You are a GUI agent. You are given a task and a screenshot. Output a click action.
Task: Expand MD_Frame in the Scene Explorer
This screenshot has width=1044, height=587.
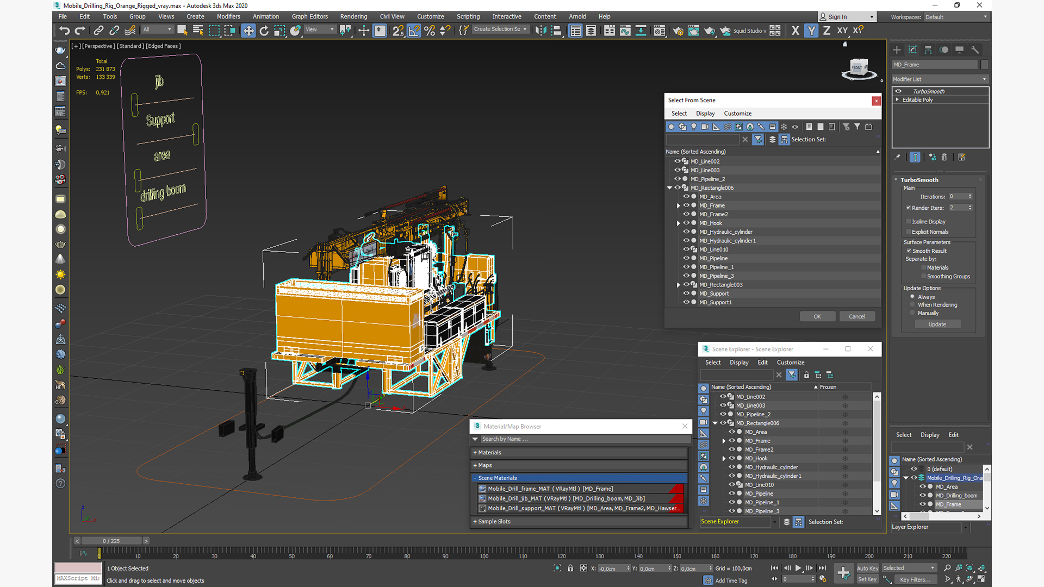pos(724,441)
